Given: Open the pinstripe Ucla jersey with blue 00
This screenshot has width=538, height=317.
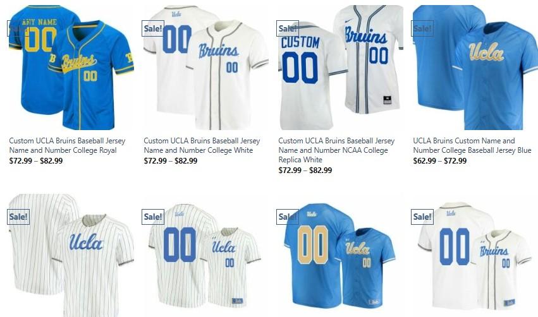Looking at the screenshot, I should pos(206,255).
